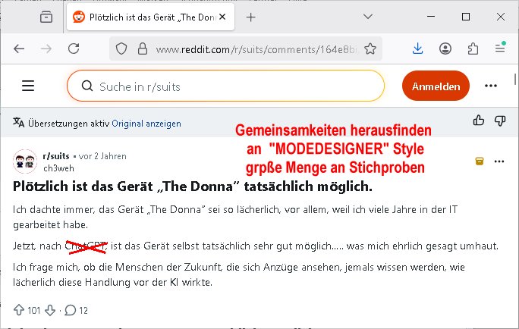Reload the current Reddit page
Viewport: 519px width, 329px height.
point(74,49)
